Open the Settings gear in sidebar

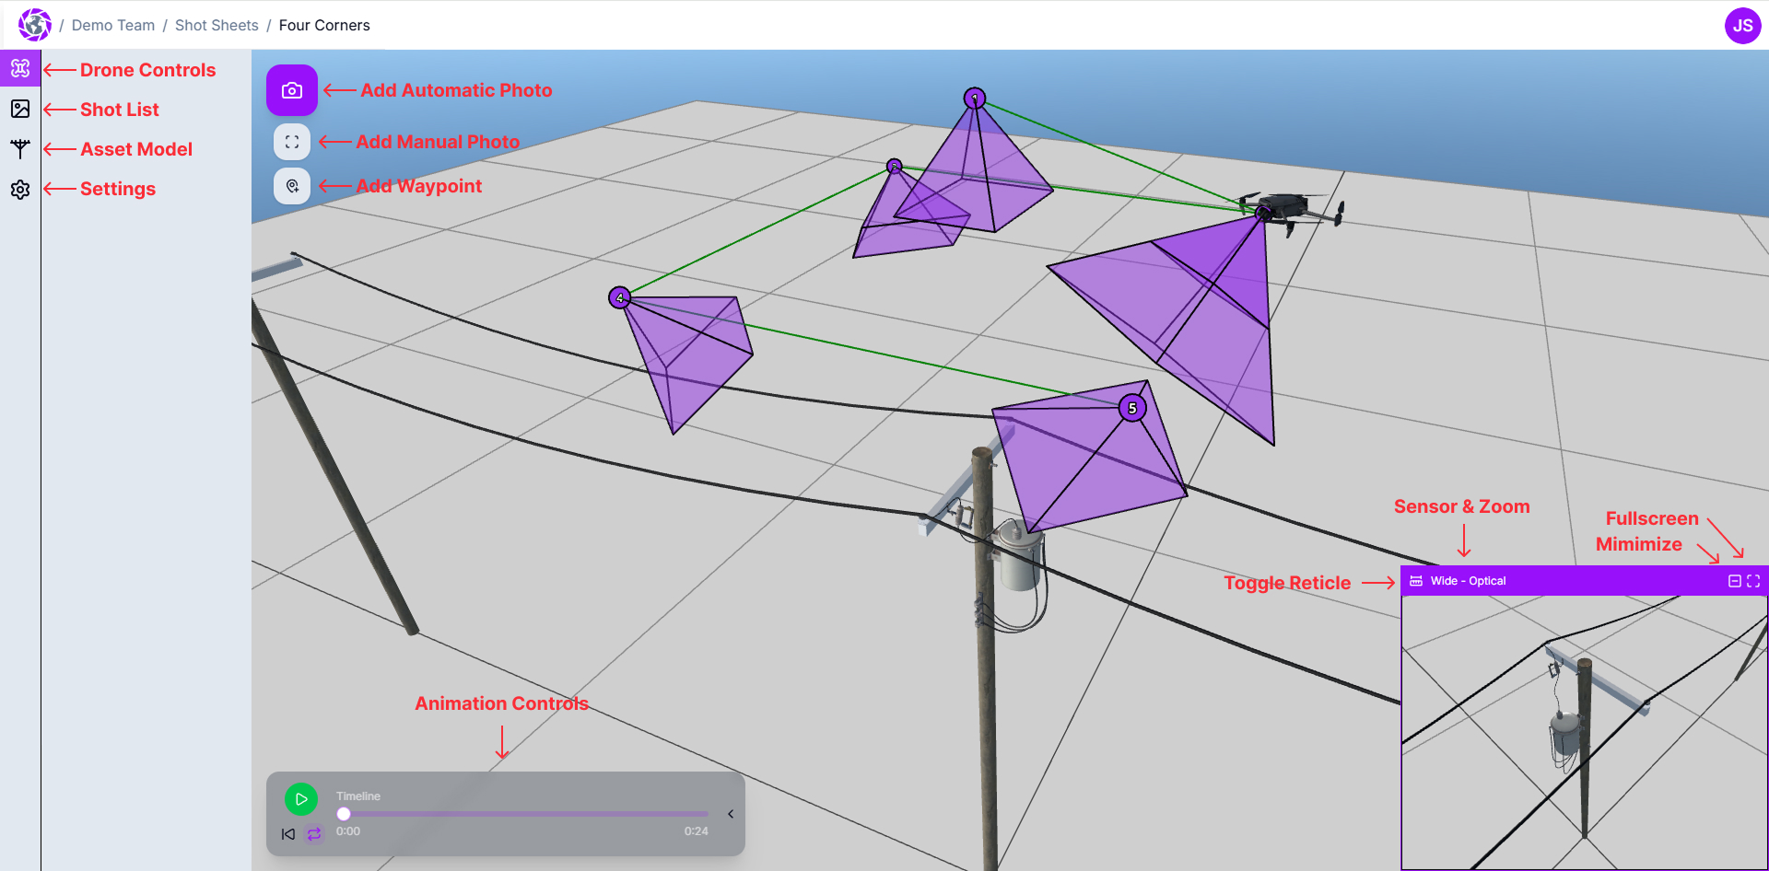(x=20, y=189)
